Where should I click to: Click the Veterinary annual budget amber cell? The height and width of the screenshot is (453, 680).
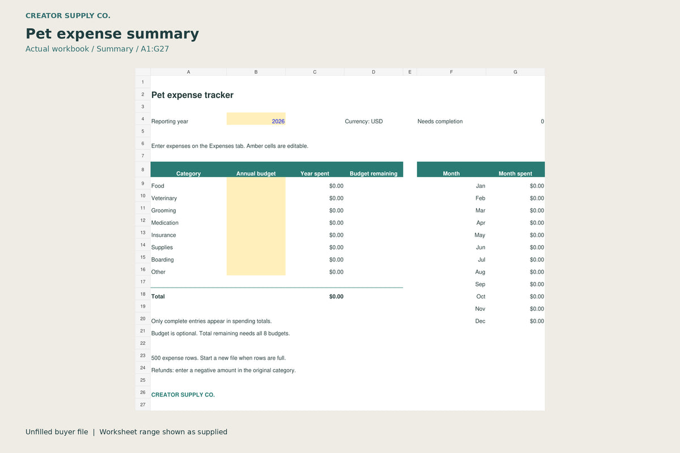256,196
